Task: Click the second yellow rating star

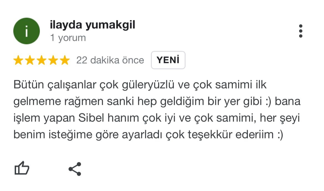Action: (x=30, y=60)
